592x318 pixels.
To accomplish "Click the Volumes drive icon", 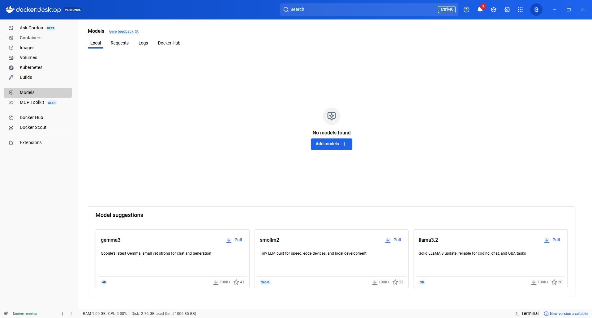I will pos(11,58).
